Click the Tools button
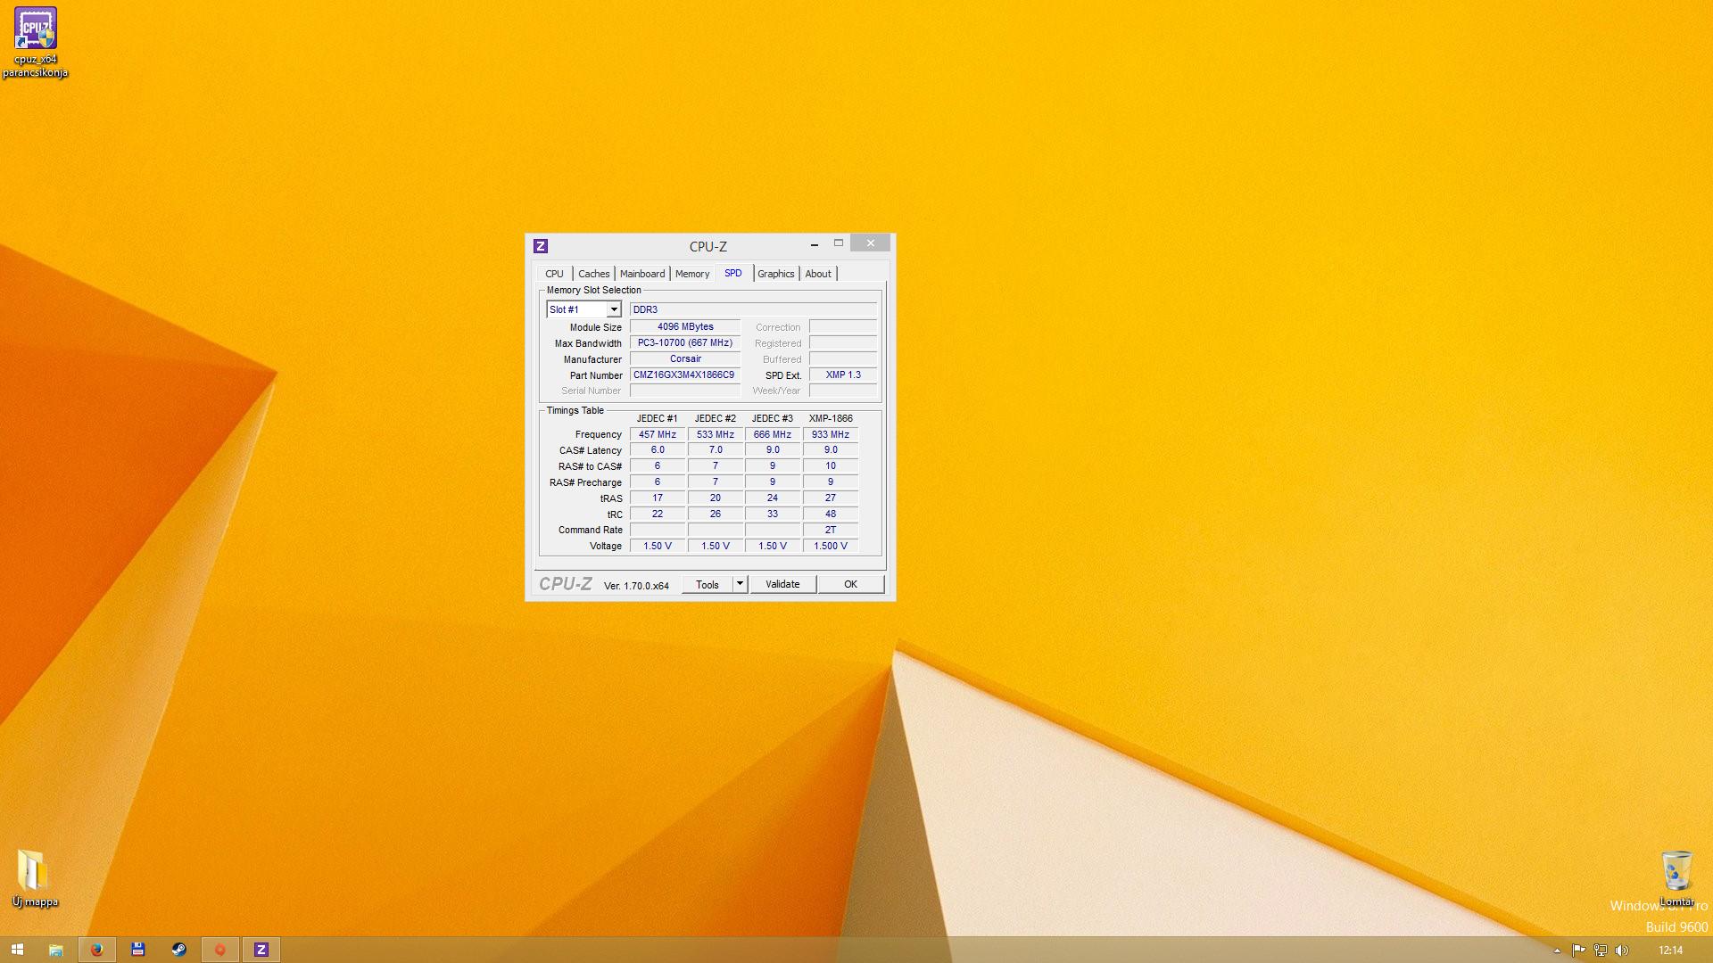This screenshot has width=1713, height=963. [x=708, y=585]
